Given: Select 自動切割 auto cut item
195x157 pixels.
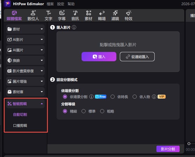Looking at the screenshot, I should (20, 114).
